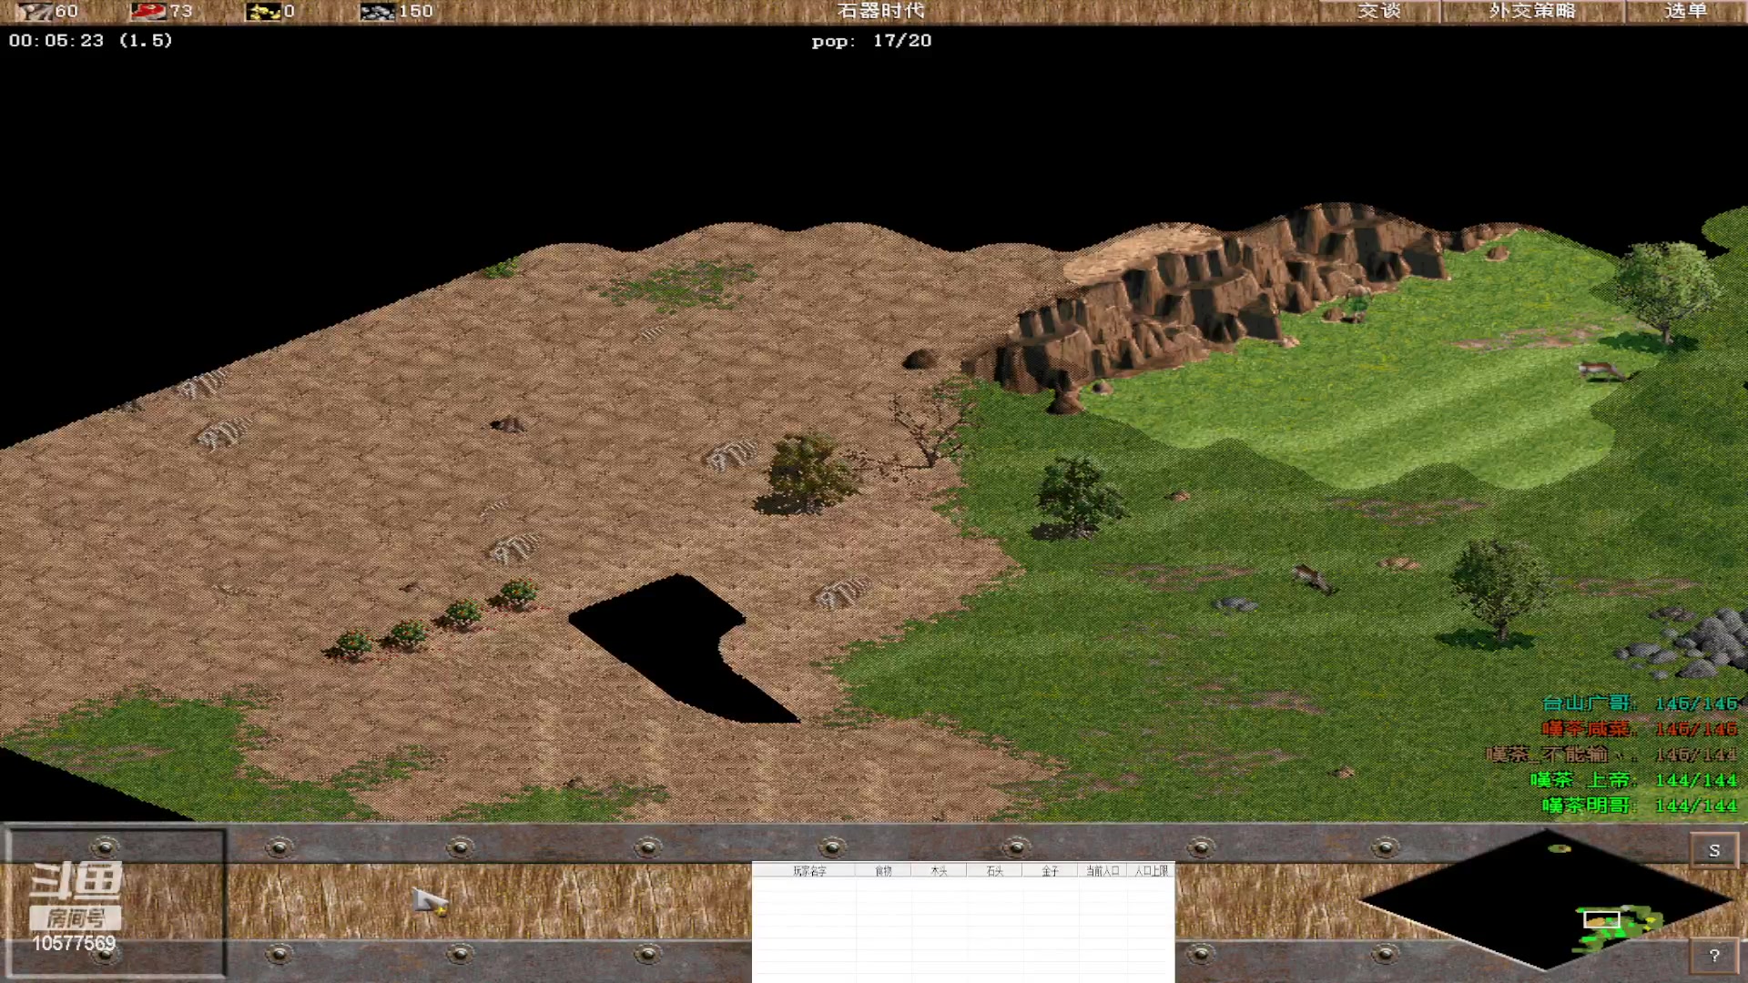Screen dimensions: 1748x983
Task: Select the berry bush furthest left in the row
Action: [351, 645]
